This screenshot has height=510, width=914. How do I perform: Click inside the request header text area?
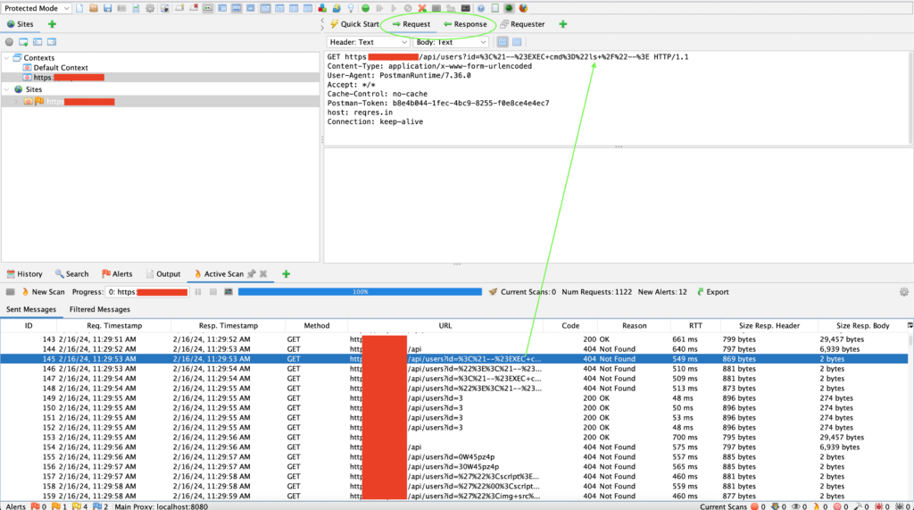tap(617, 98)
